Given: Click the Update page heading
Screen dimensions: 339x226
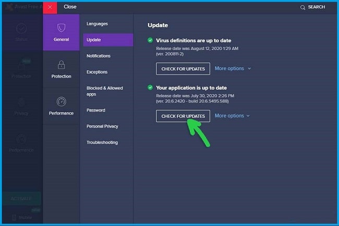Looking at the screenshot, I should click(158, 25).
